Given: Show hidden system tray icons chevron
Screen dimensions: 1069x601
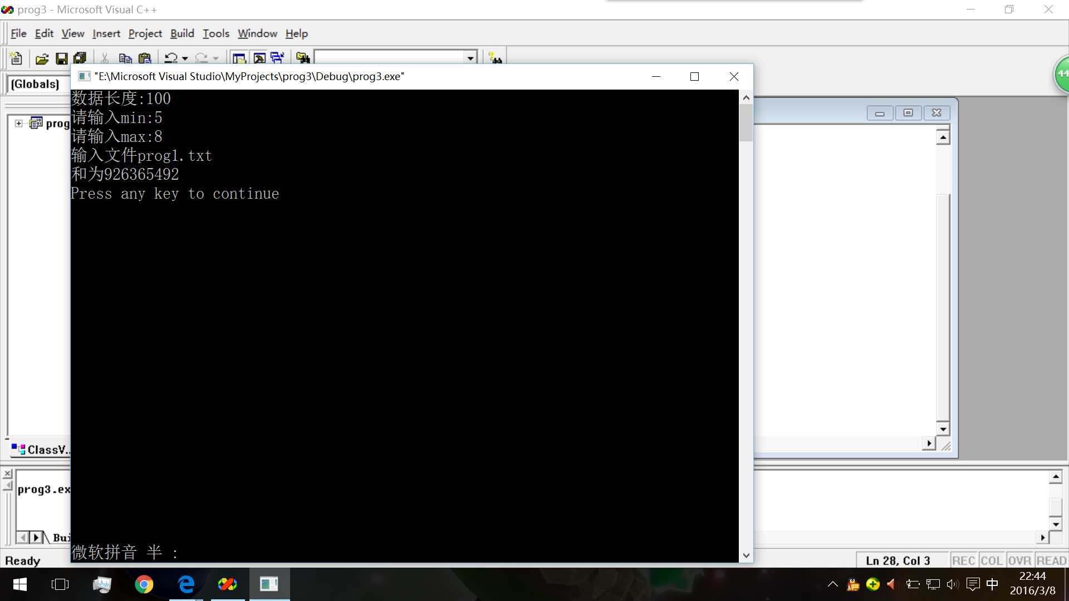Looking at the screenshot, I should point(833,584).
